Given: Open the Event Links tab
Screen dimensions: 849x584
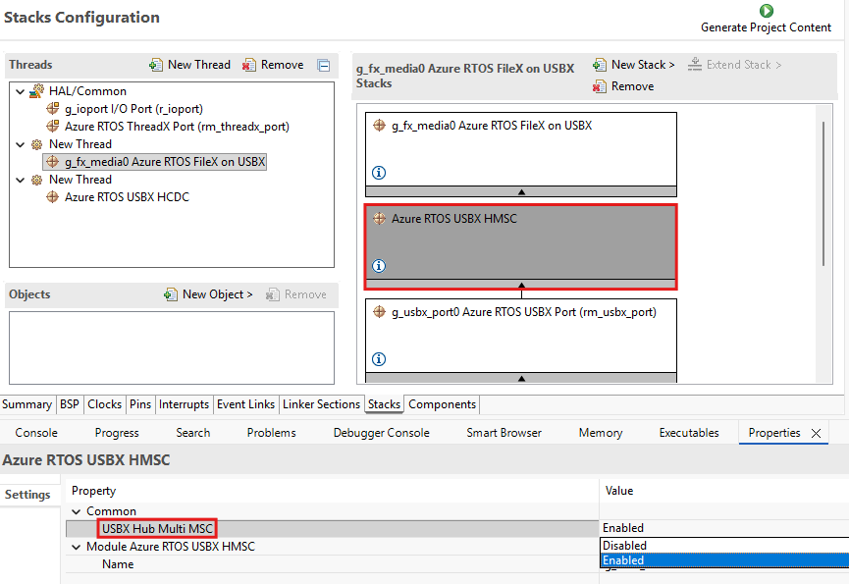Looking at the screenshot, I should 245,404.
